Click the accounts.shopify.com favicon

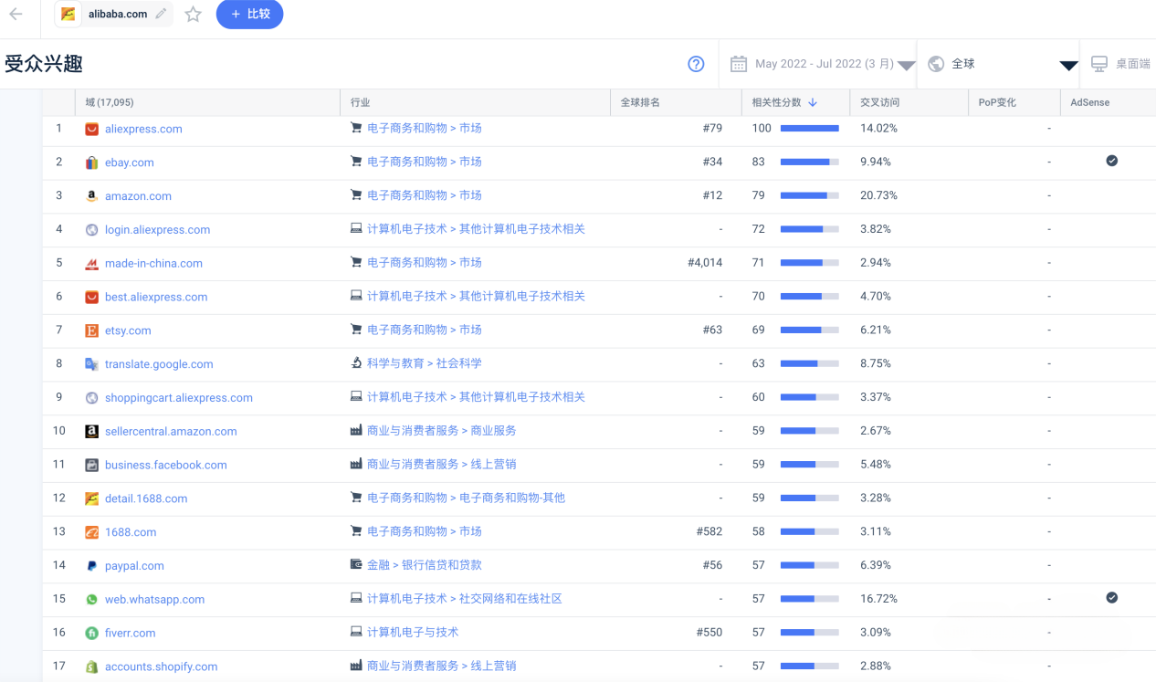(91, 666)
